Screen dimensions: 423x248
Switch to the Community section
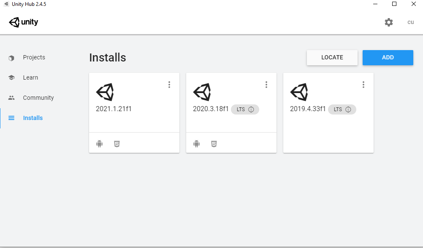coord(38,98)
